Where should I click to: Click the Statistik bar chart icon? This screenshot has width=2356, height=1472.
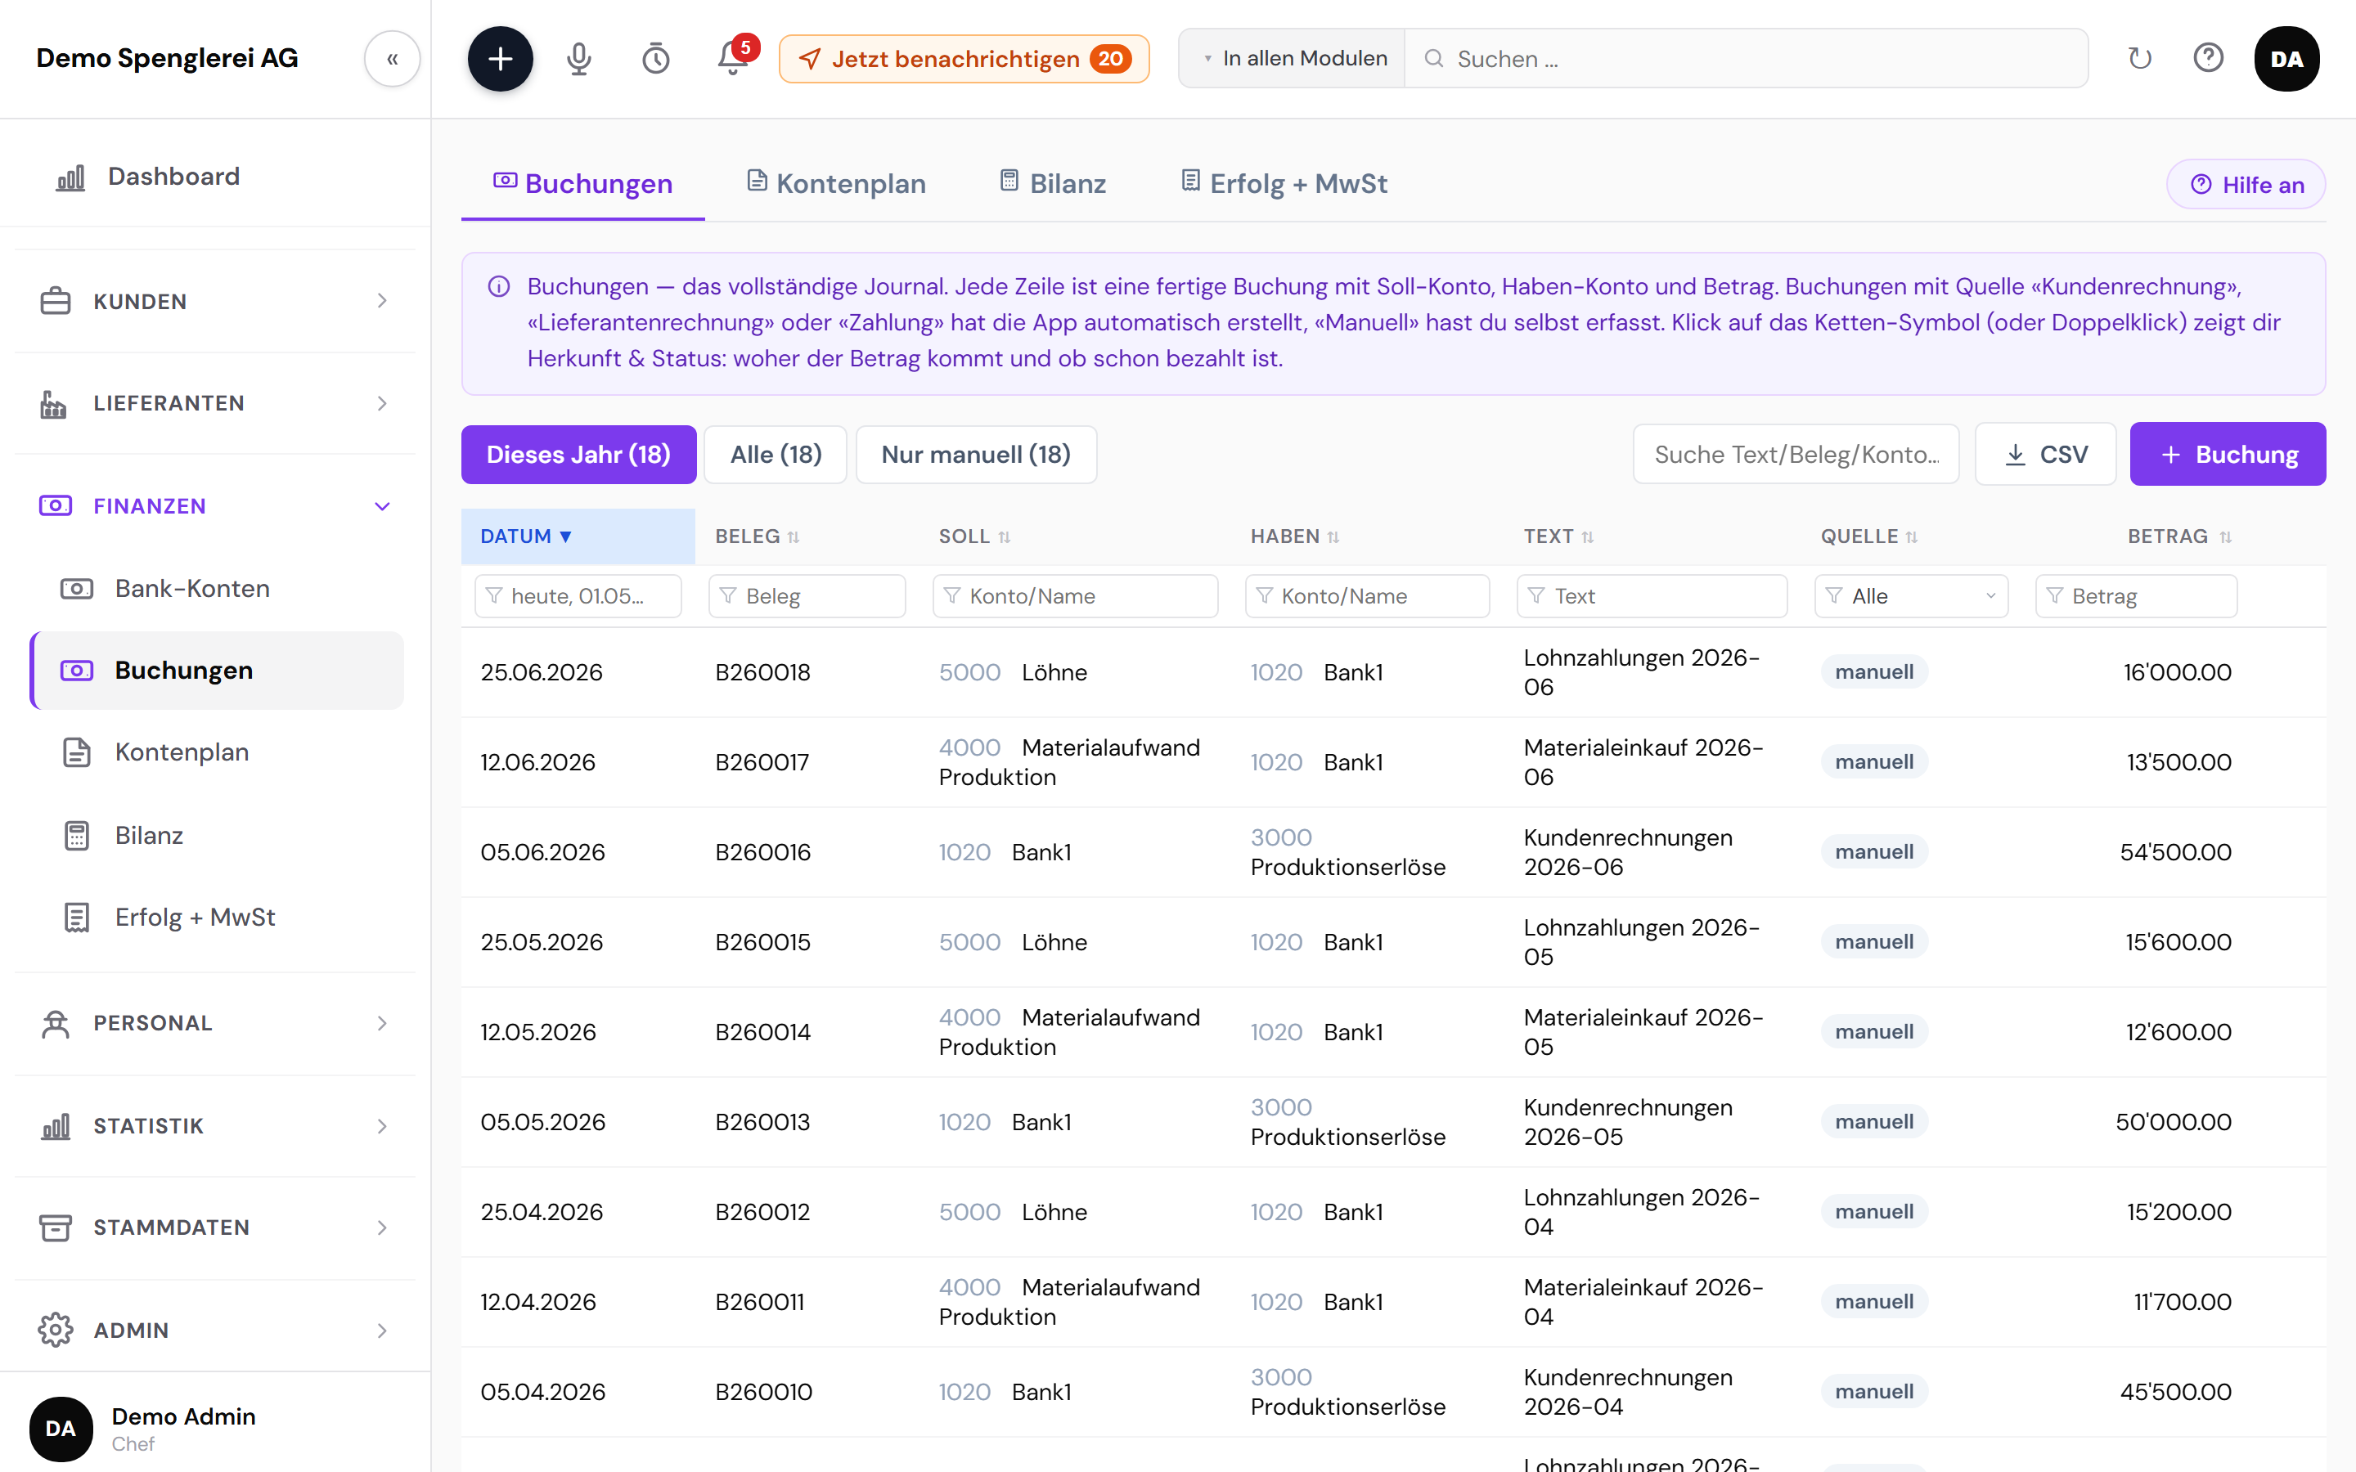[56, 1125]
